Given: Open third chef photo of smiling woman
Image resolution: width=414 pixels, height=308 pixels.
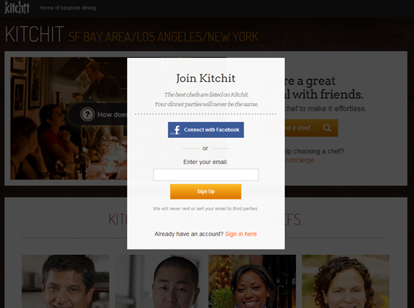Looking at the screenshot, I should [252, 281].
